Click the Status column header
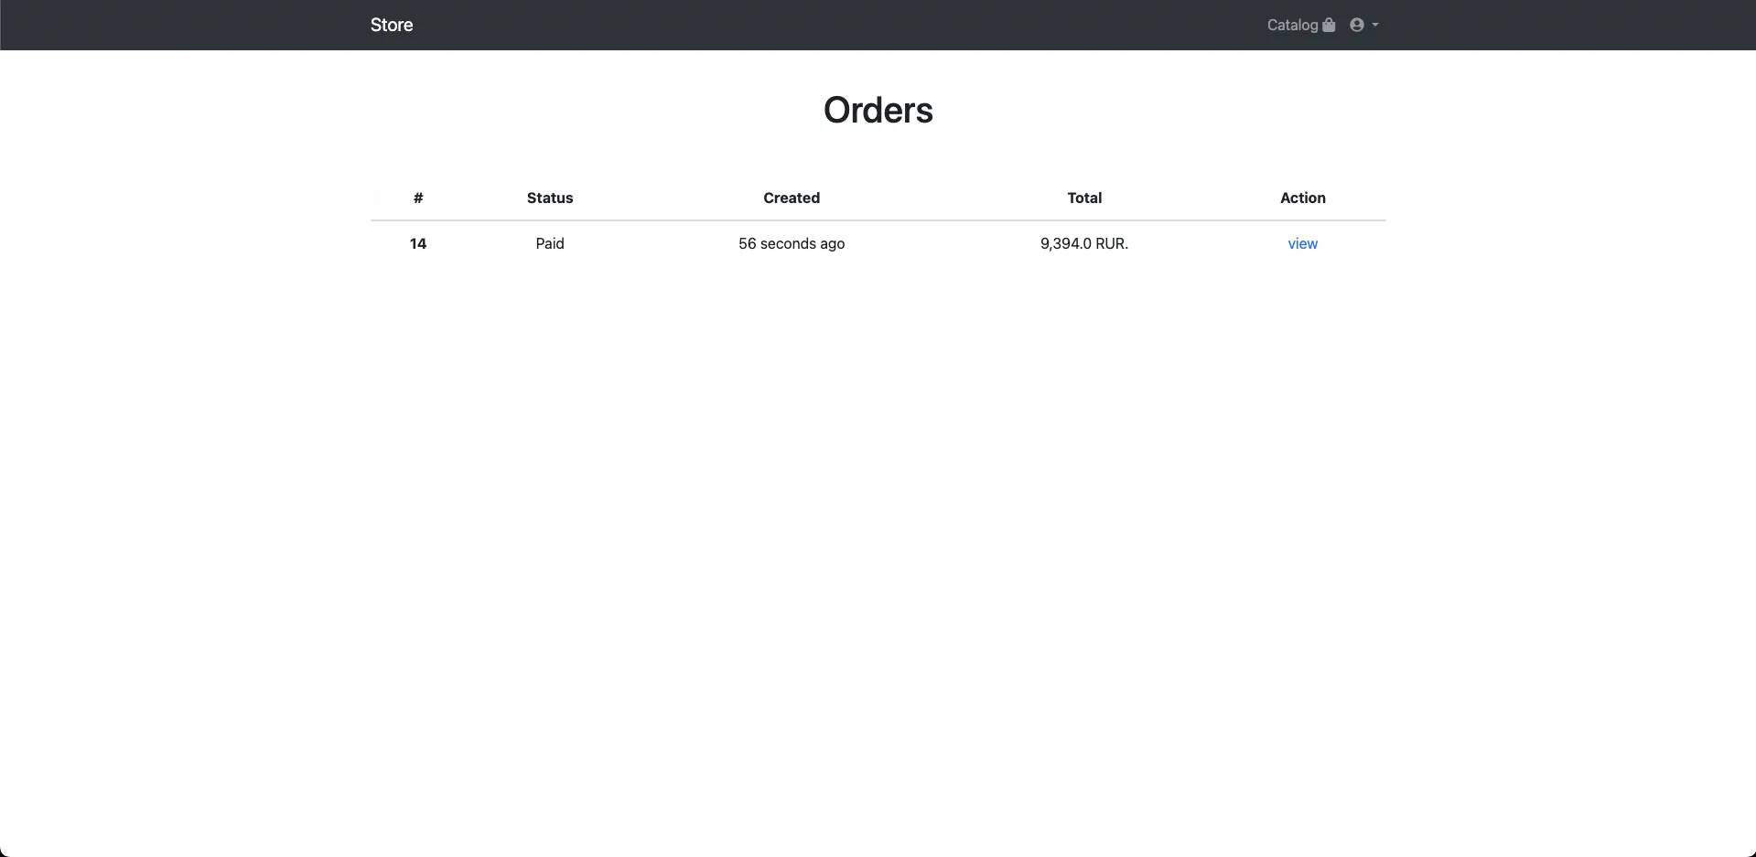The height and width of the screenshot is (857, 1756). click(x=550, y=198)
